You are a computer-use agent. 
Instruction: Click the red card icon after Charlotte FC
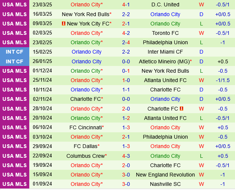coord(181,109)
